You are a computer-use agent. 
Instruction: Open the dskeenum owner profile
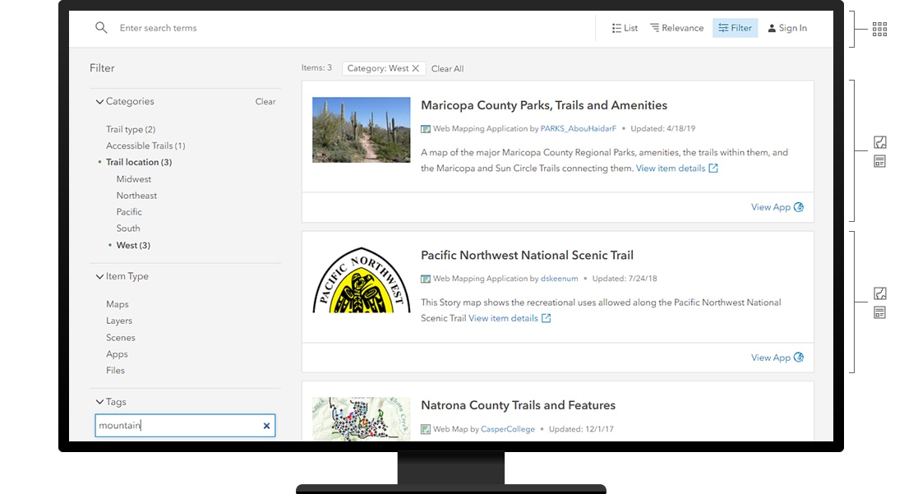click(x=559, y=279)
